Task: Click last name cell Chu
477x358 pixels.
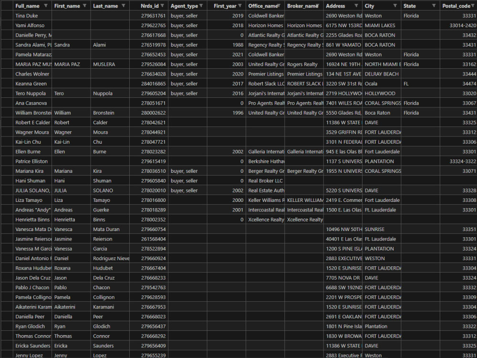Action: [x=110, y=142]
